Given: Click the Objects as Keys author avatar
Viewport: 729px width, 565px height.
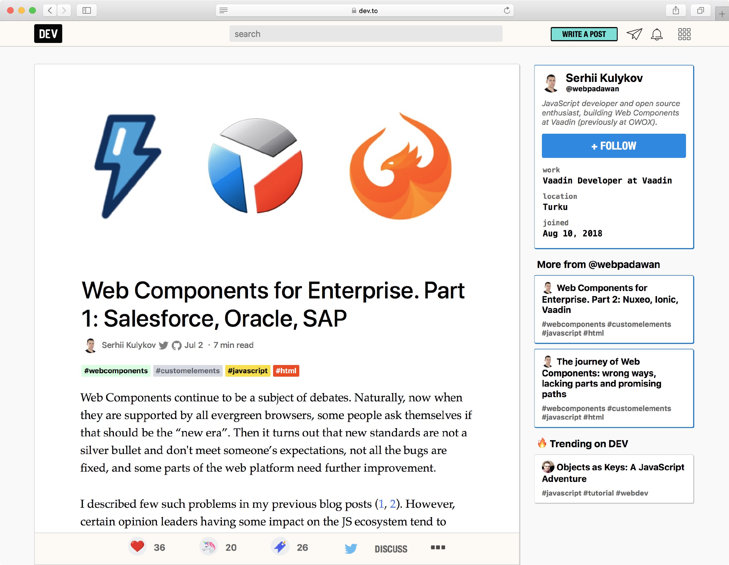Looking at the screenshot, I should (548, 467).
